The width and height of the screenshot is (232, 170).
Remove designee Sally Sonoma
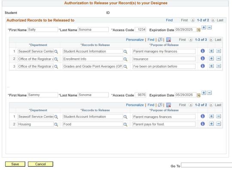(x=209, y=27)
